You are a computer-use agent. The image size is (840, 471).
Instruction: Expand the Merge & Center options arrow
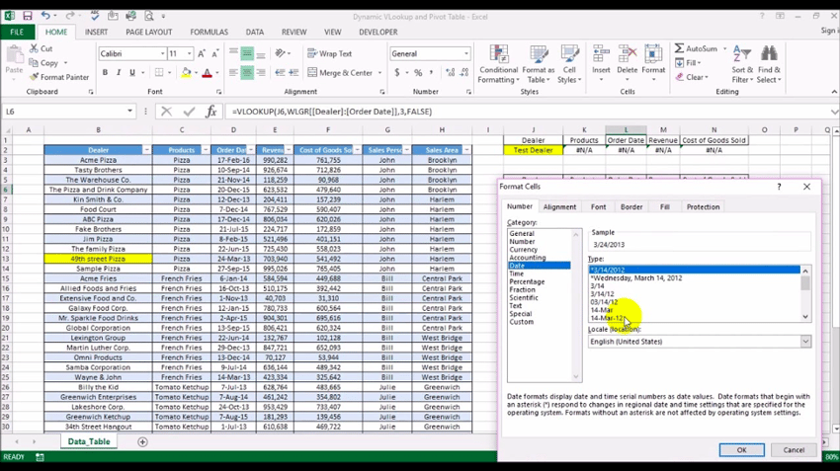click(x=379, y=73)
